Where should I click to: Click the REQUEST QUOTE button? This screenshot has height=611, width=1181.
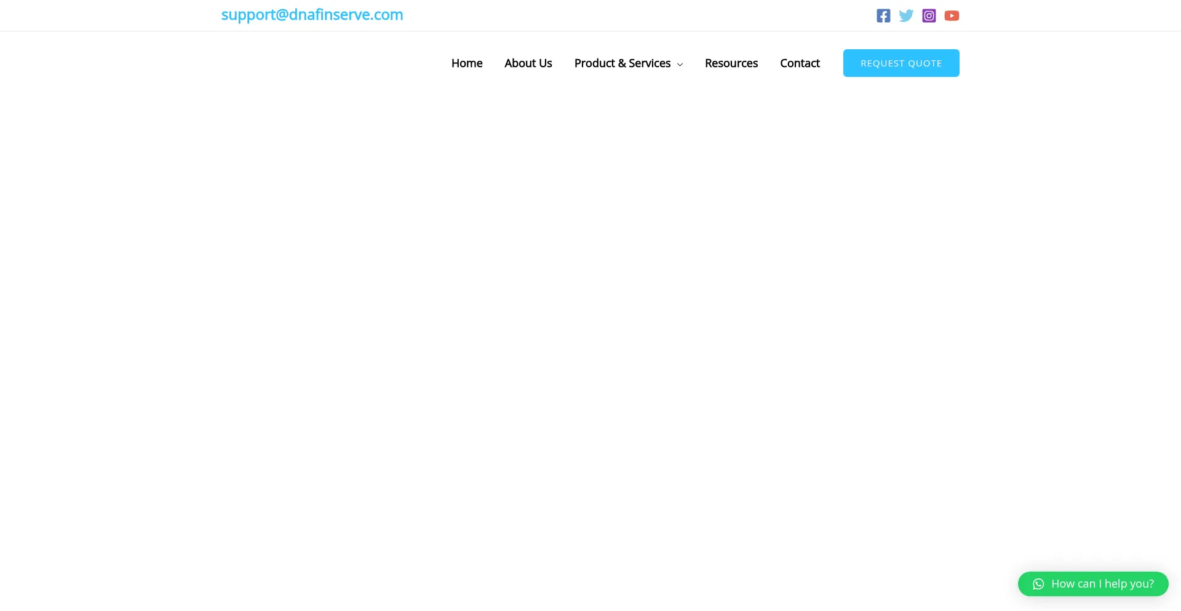901,63
